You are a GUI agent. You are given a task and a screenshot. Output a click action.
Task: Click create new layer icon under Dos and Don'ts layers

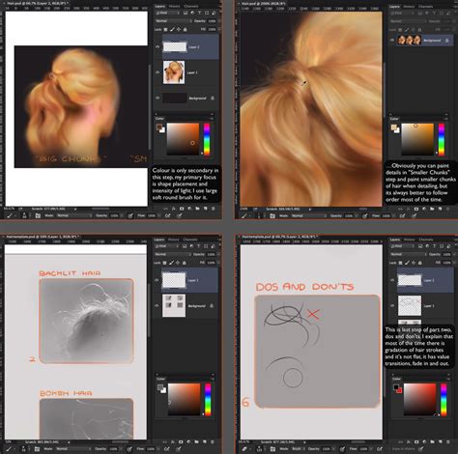coord(441,442)
